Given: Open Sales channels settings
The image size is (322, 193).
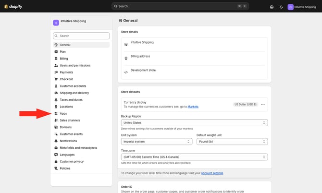Looking at the screenshot, I should (81, 121).
